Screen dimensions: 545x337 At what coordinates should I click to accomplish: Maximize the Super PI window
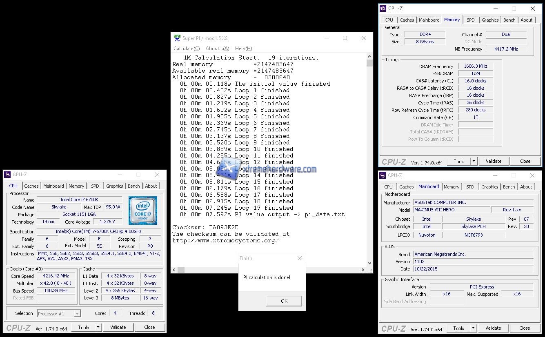(x=345, y=38)
